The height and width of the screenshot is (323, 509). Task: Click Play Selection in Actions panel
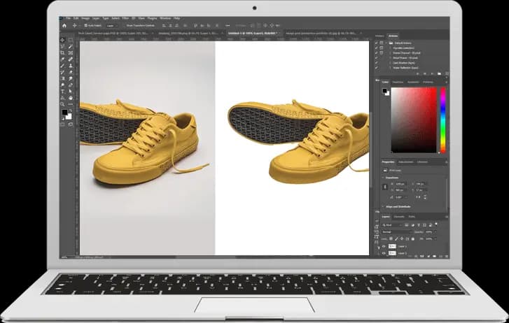[x=433, y=74]
